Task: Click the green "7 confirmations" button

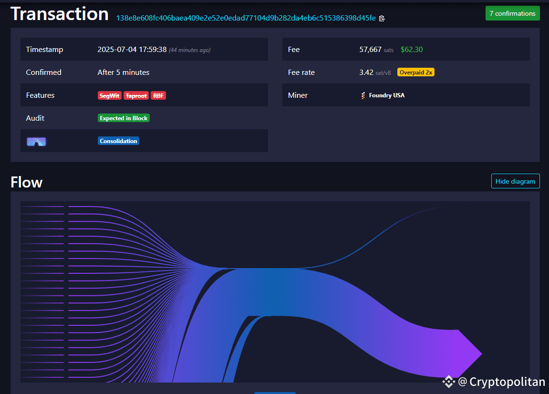Action: tap(512, 13)
